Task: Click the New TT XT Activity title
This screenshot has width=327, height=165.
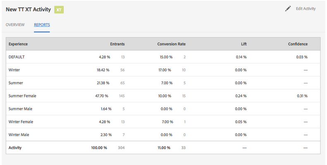Action: (x=28, y=9)
